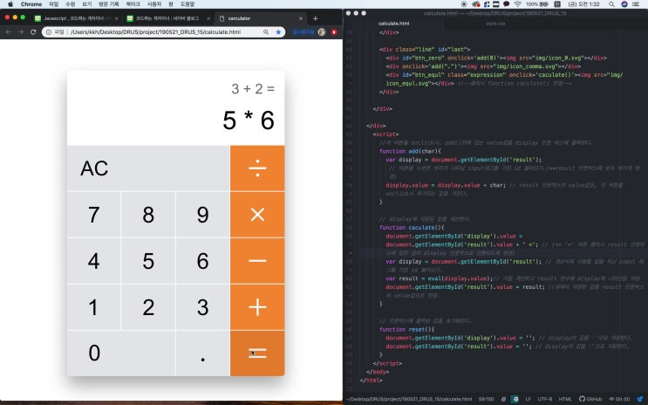The width and height of the screenshot is (648, 405).
Task: Go forward in Chrome
Action: [x=21, y=31]
